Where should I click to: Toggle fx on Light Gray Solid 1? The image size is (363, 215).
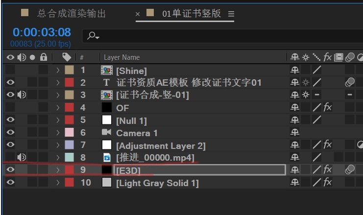click(327, 182)
